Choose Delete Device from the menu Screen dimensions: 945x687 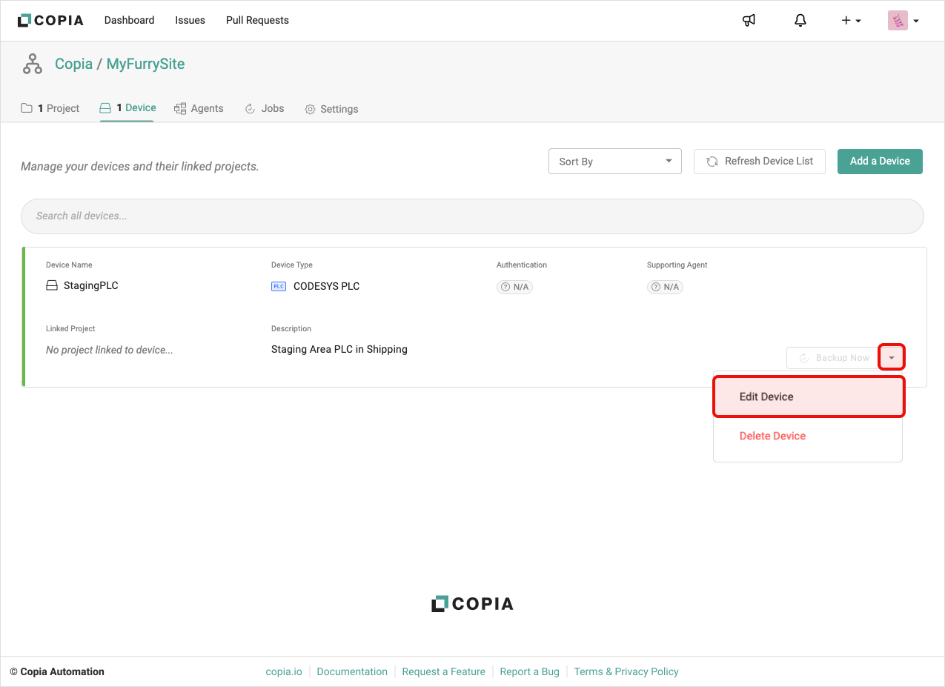(772, 437)
